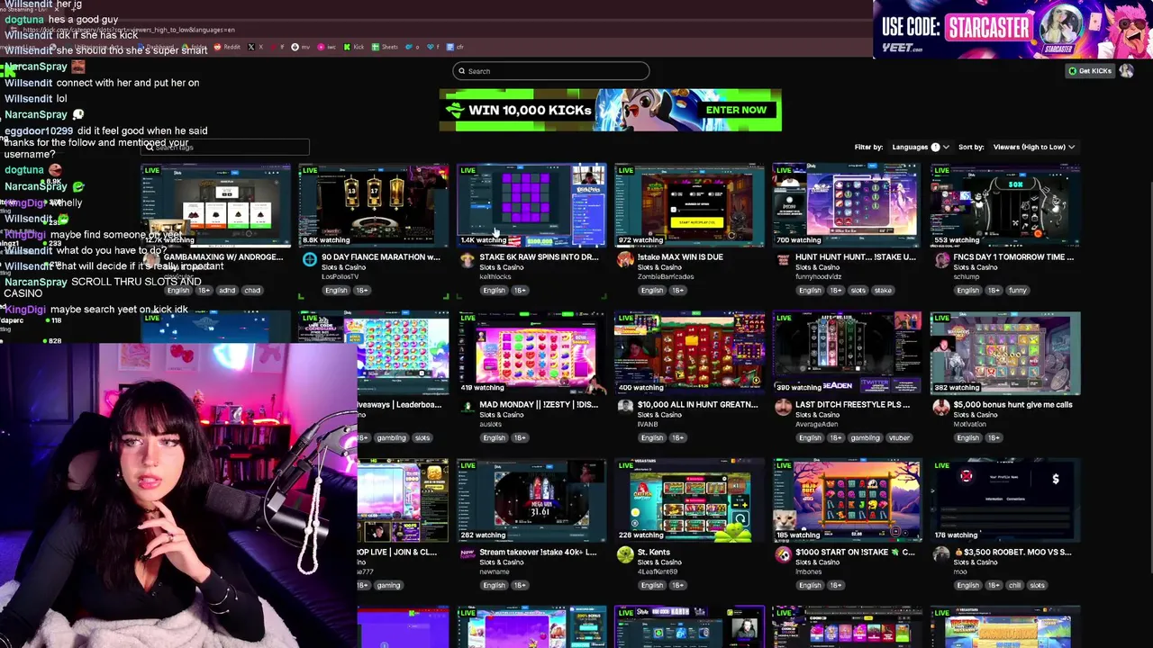The width and height of the screenshot is (1153, 648).
Task: Click the USE CODE: STARCASTER banner
Action: pyautogui.click(x=1012, y=29)
